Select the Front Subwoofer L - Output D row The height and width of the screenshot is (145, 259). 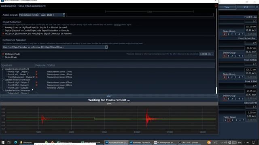[21, 77]
